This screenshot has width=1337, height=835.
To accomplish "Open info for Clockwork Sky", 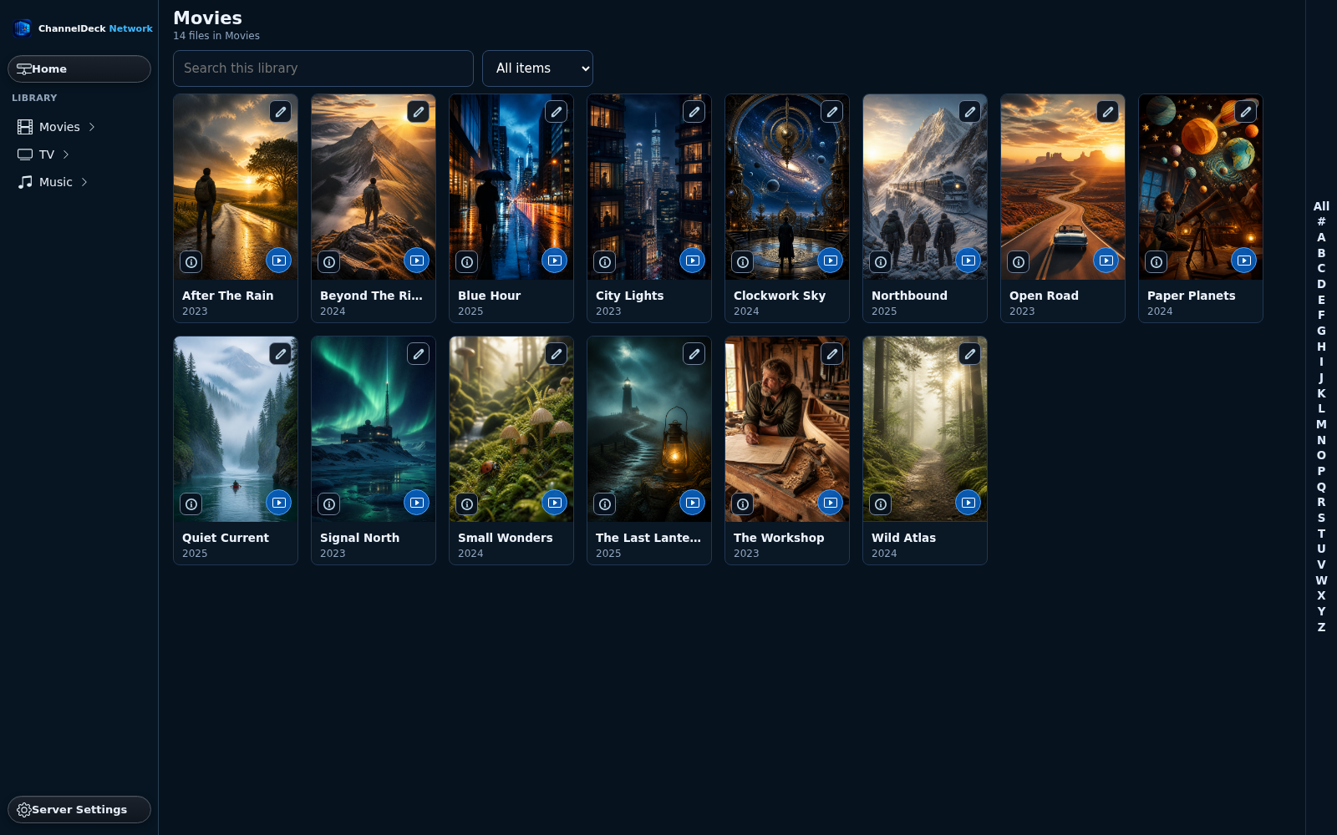I will pyautogui.click(x=743, y=262).
